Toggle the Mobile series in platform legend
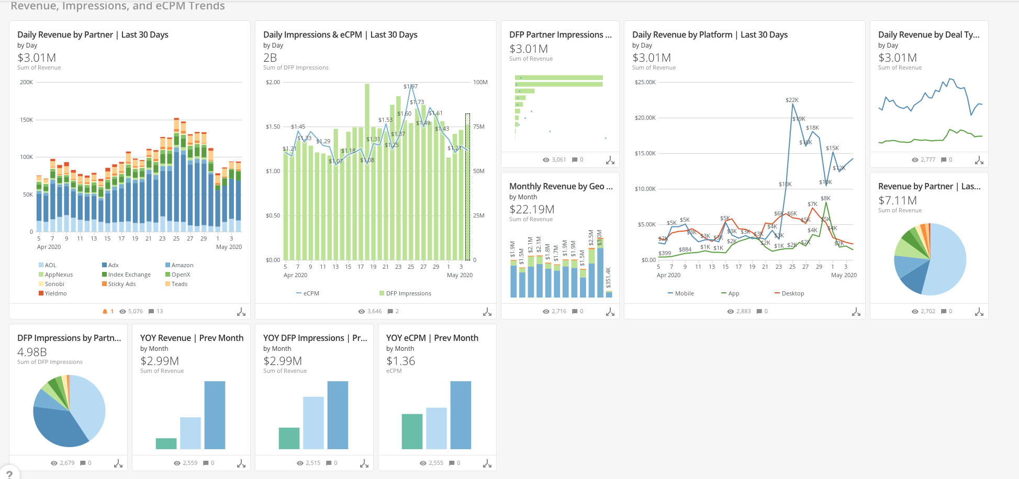This screenshot has width=1019, height=479. (680, 294)
